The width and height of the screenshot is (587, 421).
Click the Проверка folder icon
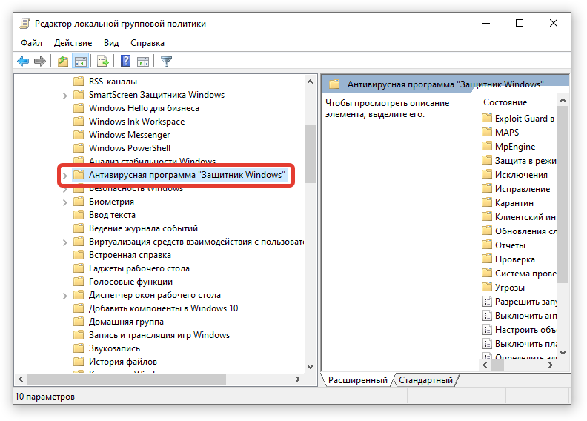pos(487,259)
